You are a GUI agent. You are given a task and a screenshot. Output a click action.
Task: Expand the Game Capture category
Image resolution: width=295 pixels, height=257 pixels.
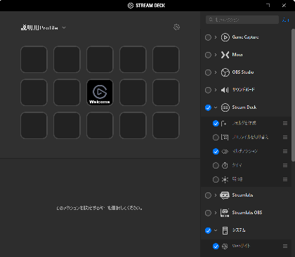coord(216,37)
